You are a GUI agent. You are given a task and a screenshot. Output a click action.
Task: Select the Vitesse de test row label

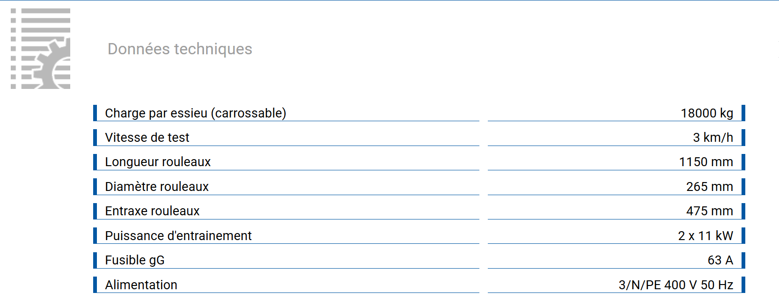pyautogui.click(x=147, y=138)
